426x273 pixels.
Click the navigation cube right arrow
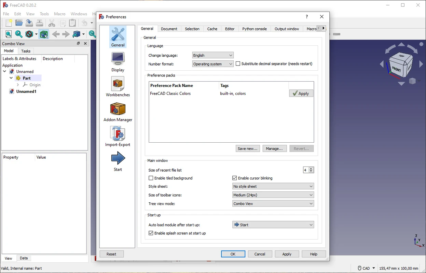[421, 64]
